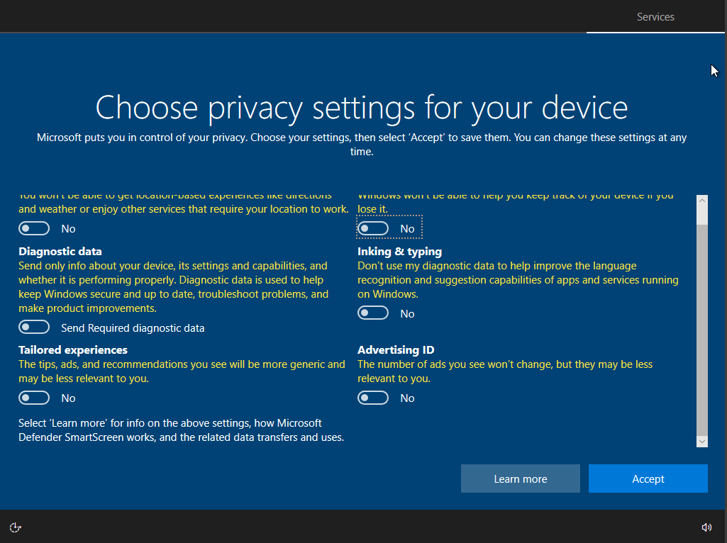The width and height of the screenshot is (727, 543).
Task: Click the Inking & typing heading
Action: (x=399, y=252)
